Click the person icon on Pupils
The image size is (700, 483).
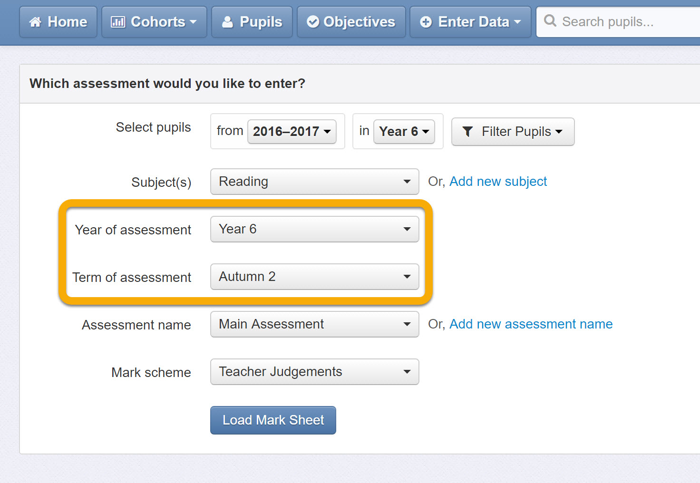coord(228,22)
